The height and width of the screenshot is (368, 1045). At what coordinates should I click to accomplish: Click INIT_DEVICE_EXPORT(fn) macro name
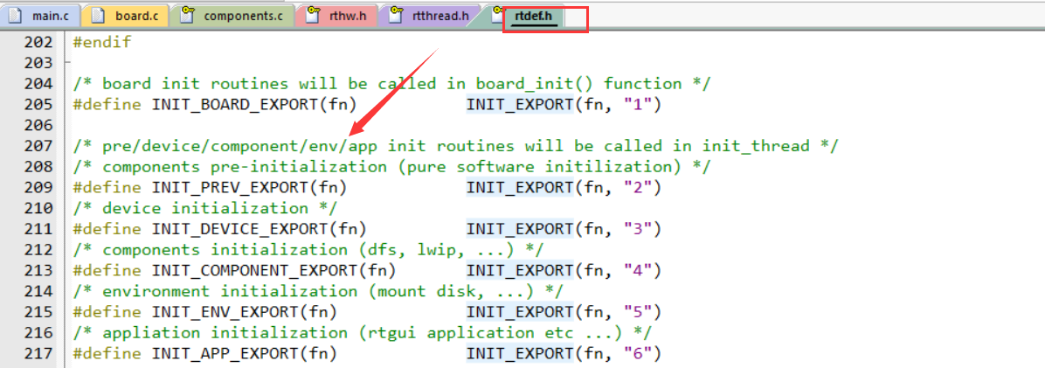[259, 229]
